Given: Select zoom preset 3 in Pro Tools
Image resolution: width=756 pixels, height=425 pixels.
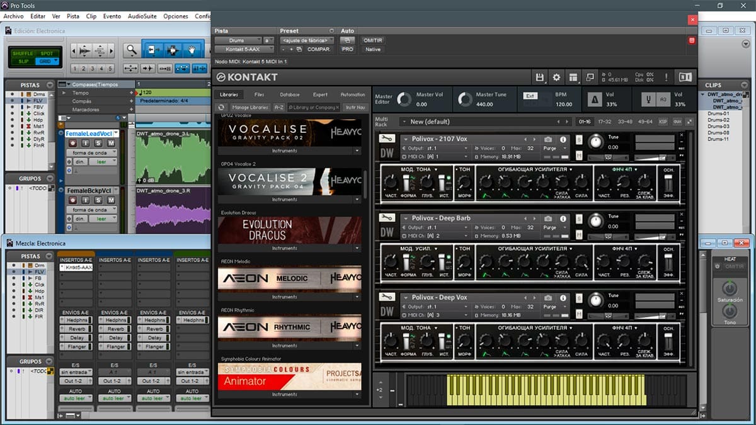Looking at the screenshot, I should 92,69.
